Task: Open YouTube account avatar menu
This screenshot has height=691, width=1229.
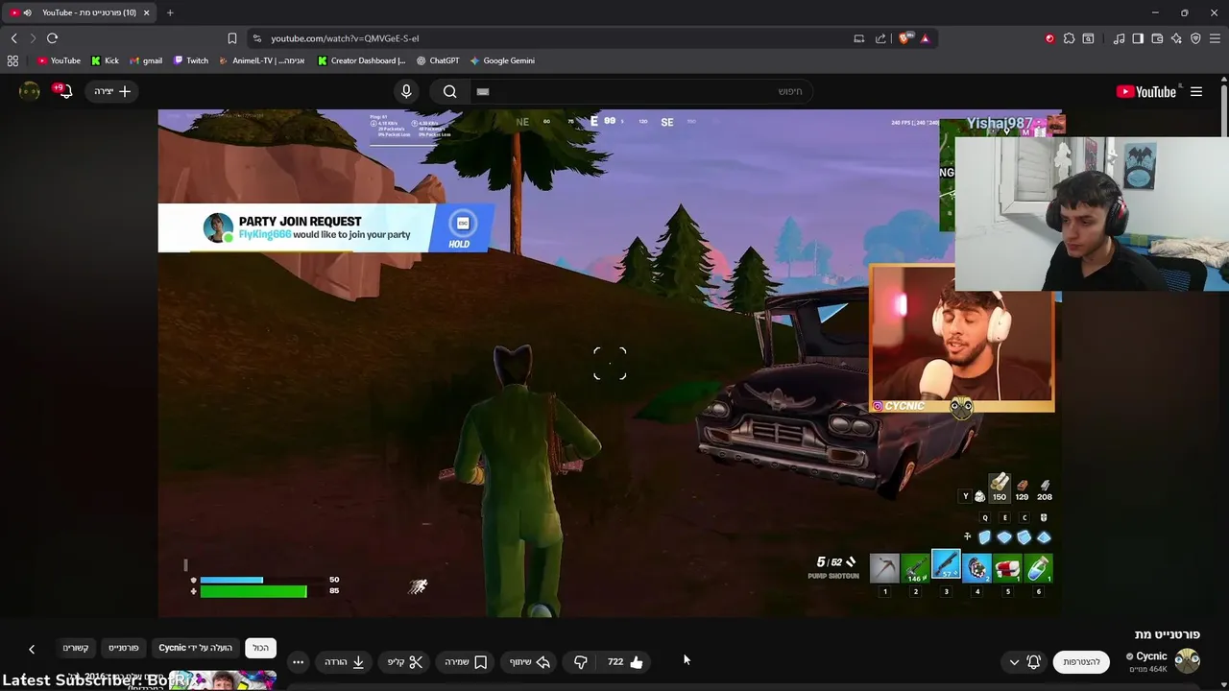Action: (x=30, y=91)
